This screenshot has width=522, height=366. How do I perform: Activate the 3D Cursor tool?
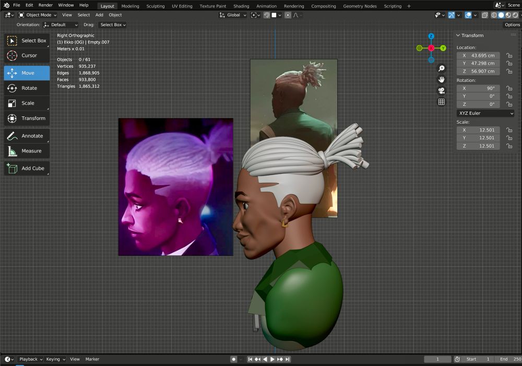coord(27,56)
